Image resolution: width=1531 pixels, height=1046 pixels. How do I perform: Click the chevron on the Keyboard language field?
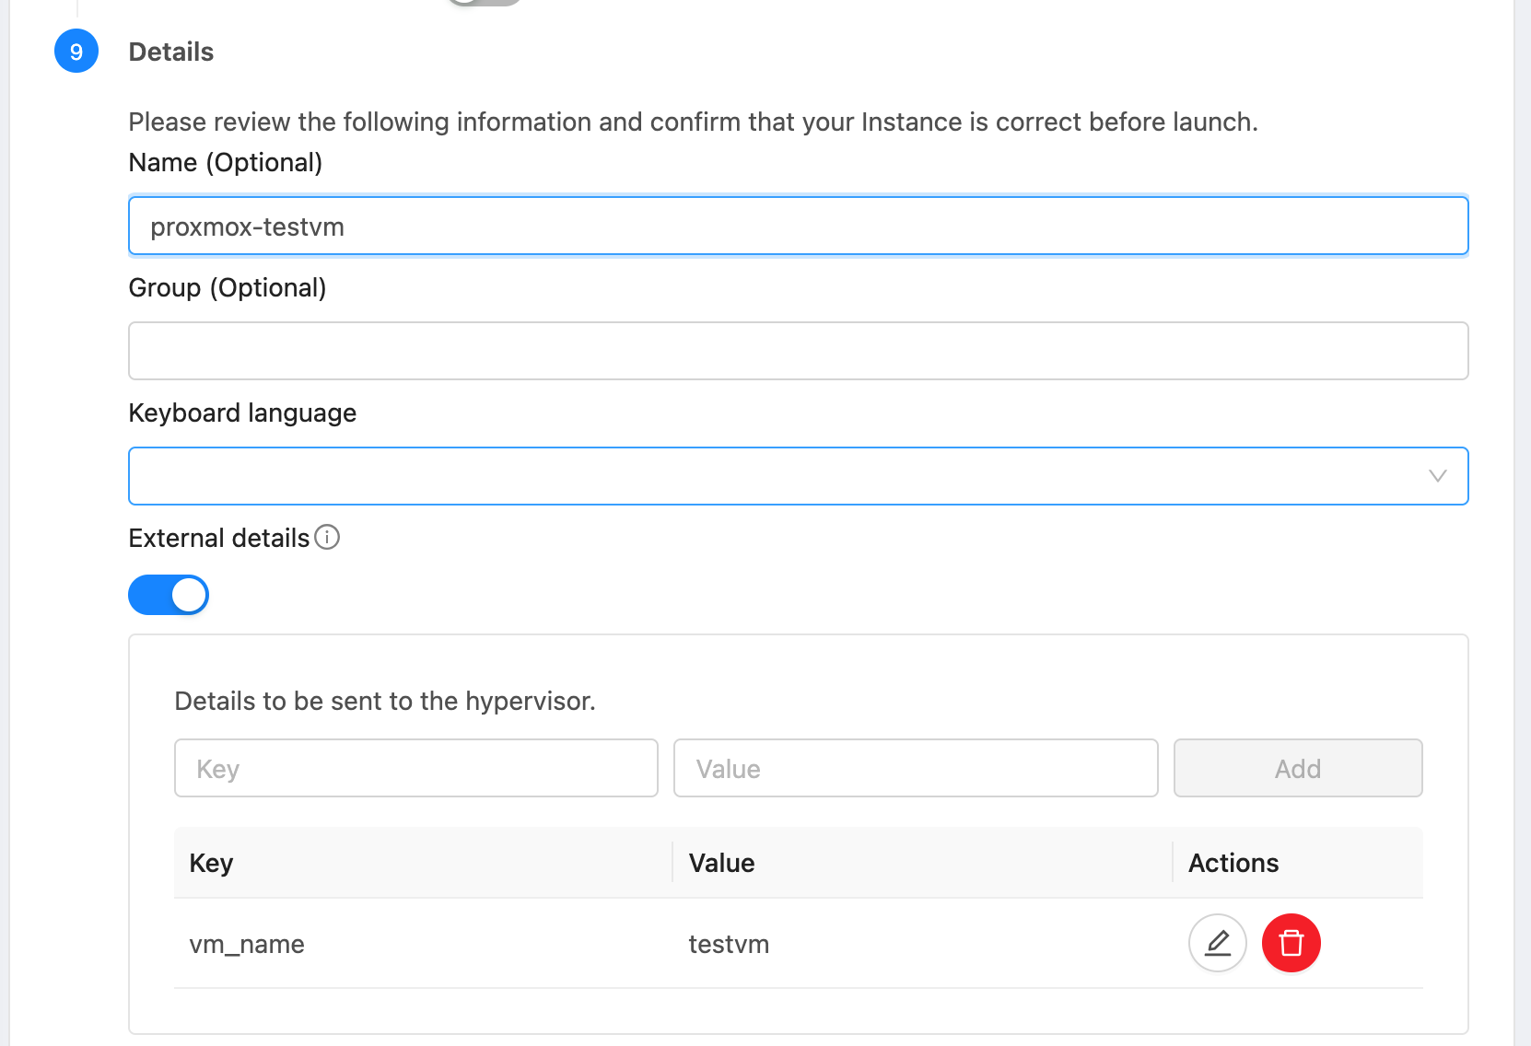tap(1435, 476)
